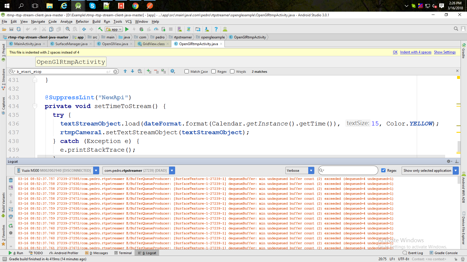
Task: Open the AVD Manager
Action: (180, 29)
